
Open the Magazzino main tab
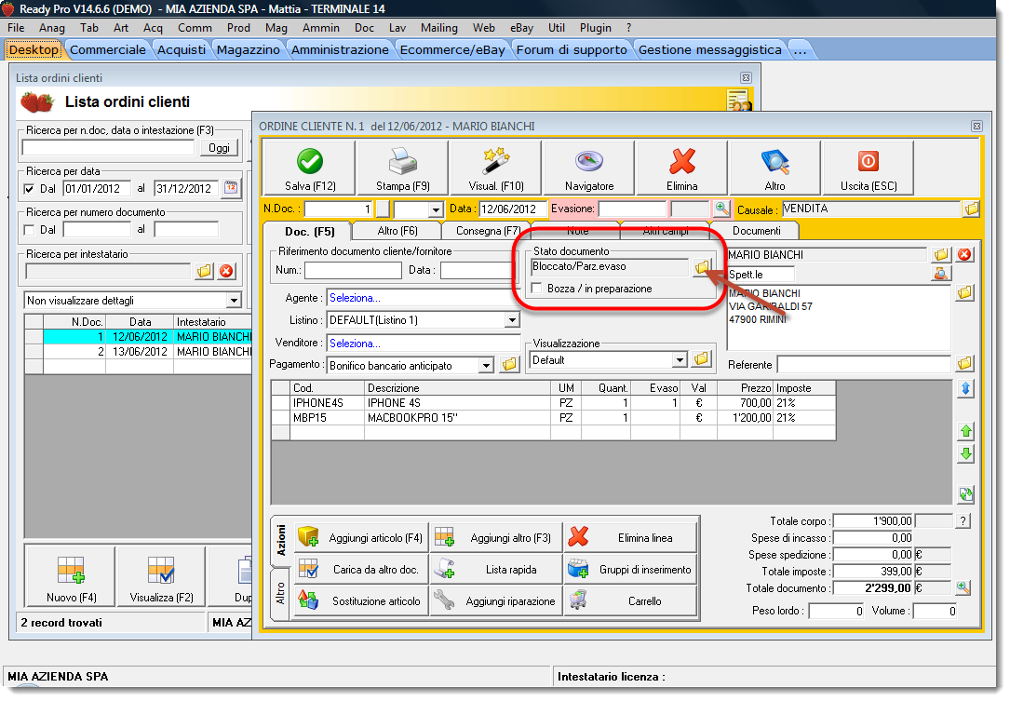click(x=248, y=49)
